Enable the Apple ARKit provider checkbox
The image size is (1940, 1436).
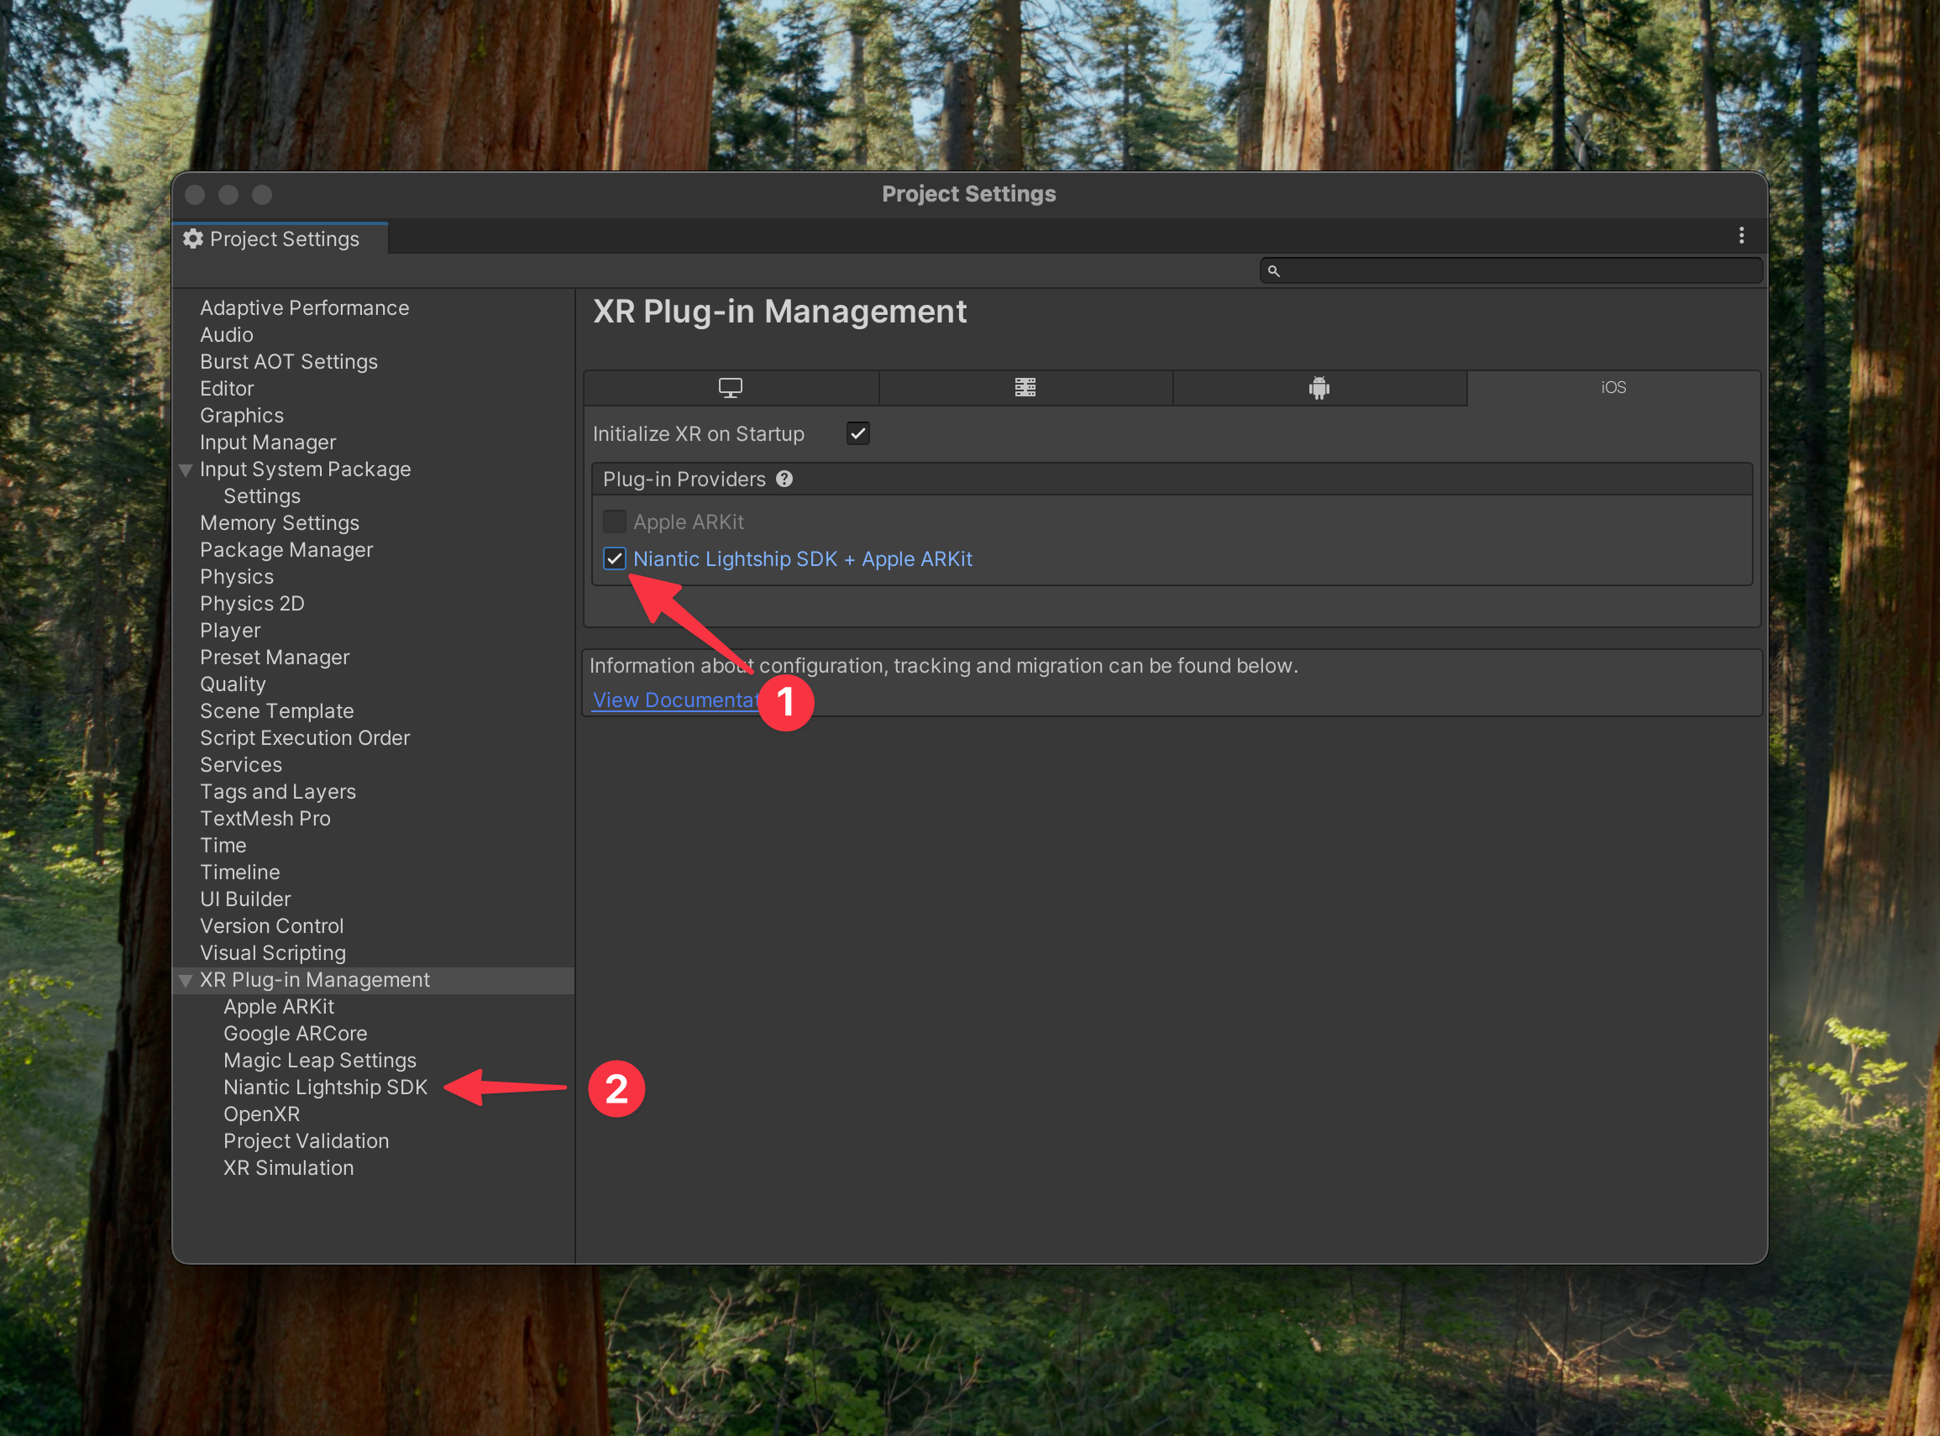click(615, 521)
